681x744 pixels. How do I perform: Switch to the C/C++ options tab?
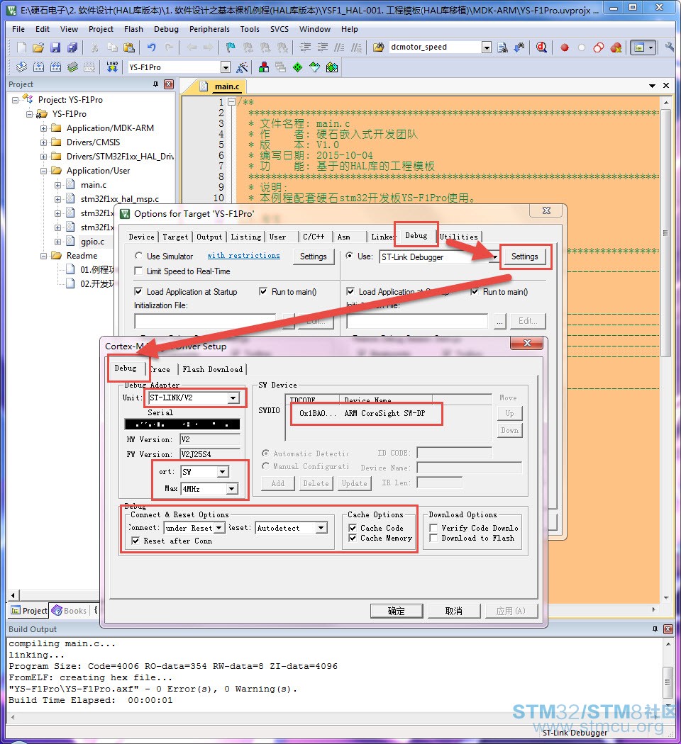pos(314,237)
